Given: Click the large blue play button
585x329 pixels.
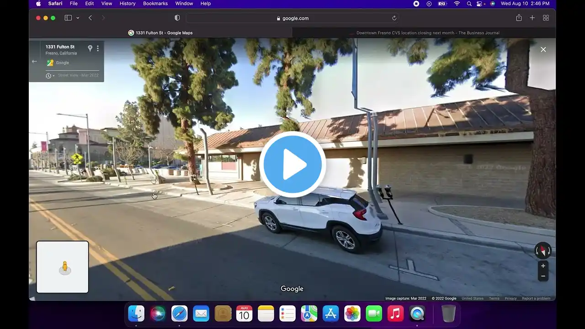Looking at the screenshot, I should pyautogui.click(x=292, y=164).
